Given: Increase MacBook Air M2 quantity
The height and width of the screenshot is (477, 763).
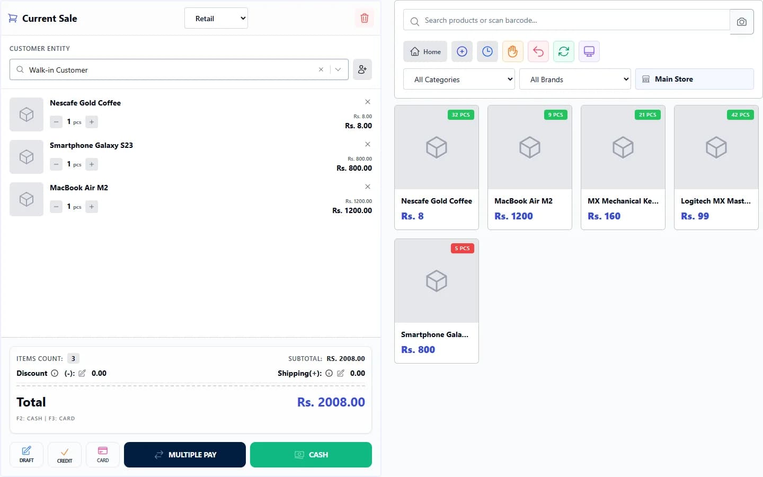Looking at the screenshot, I should coord(92,207).
